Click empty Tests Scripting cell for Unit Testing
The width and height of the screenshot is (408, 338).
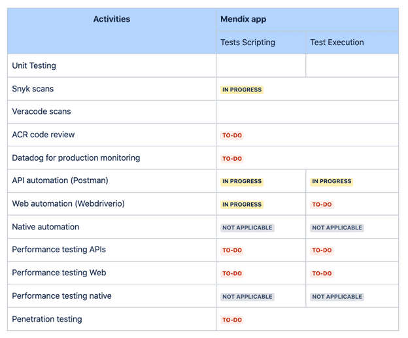point(261,66)
